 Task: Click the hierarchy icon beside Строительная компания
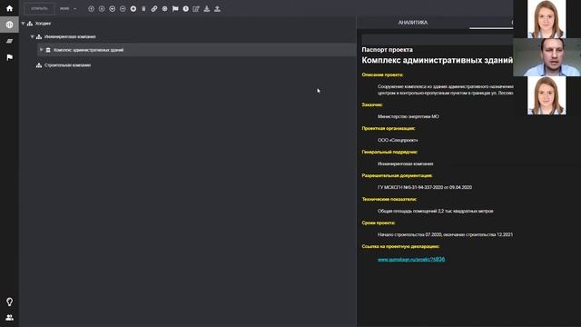[39, 65]
